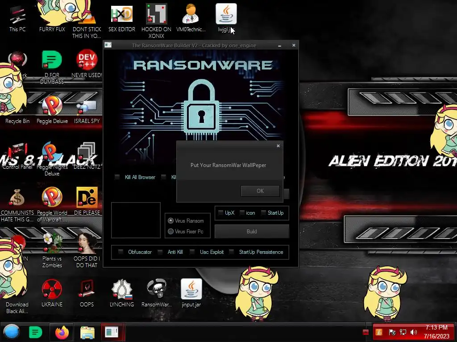This screenshot has height=342, width=457.
Task: Click the Java tray icon
Action: tap(379, 332)
